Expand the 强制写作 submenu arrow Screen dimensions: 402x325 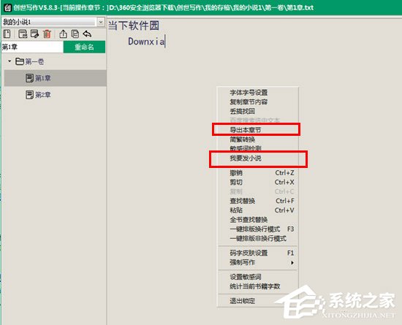pyautogui.click(x=292, y=262)
